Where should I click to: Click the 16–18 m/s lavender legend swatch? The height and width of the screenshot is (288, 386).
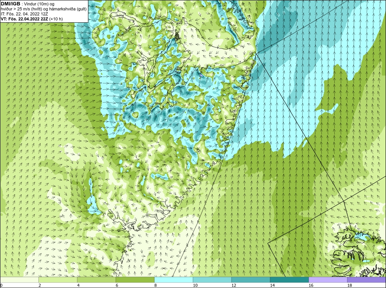click(328, 280)
